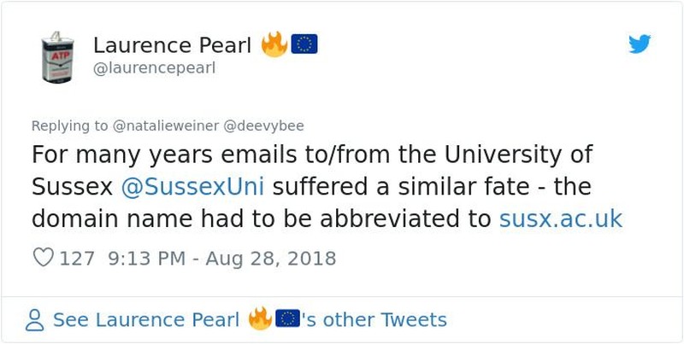Click the person icon in the footer
The height and width of the screenshot is (344, 684).
(35, 320)
